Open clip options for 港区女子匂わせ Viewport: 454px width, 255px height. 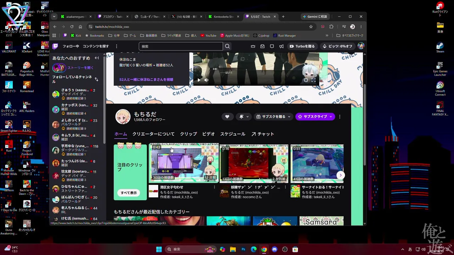point(214,187)
